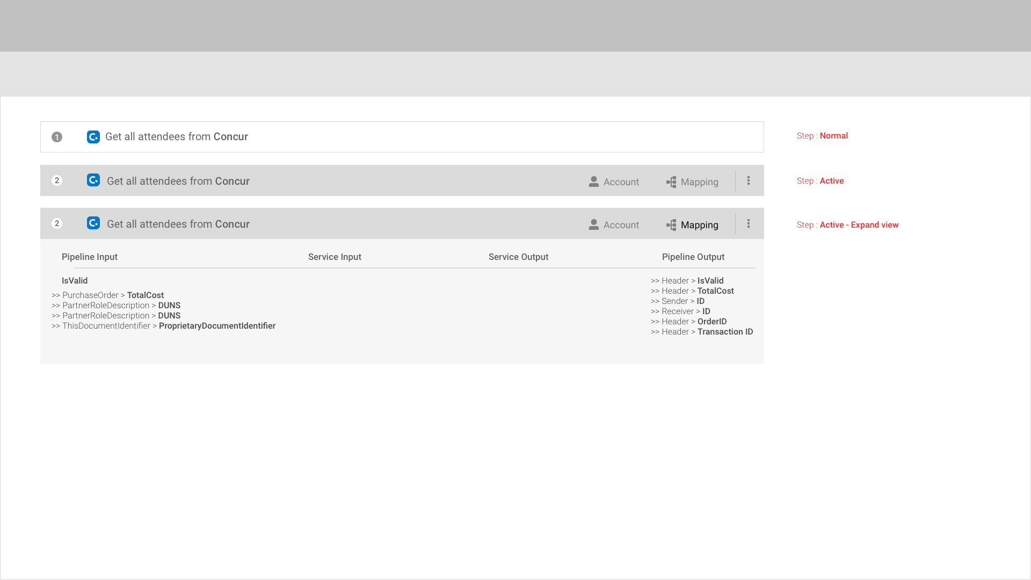1031x580 pixels.
Task: Click the Concur icon in the Active - Expand view row
Action: click(x=93, y=223)
